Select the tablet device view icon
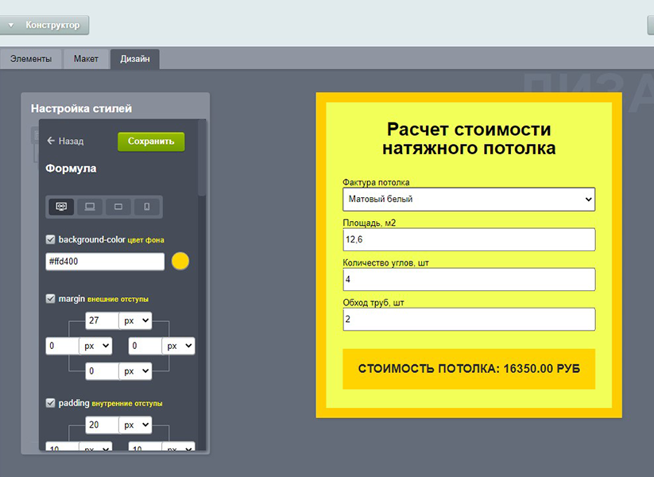The image size is (654, 477). click(x=118, y=207)
